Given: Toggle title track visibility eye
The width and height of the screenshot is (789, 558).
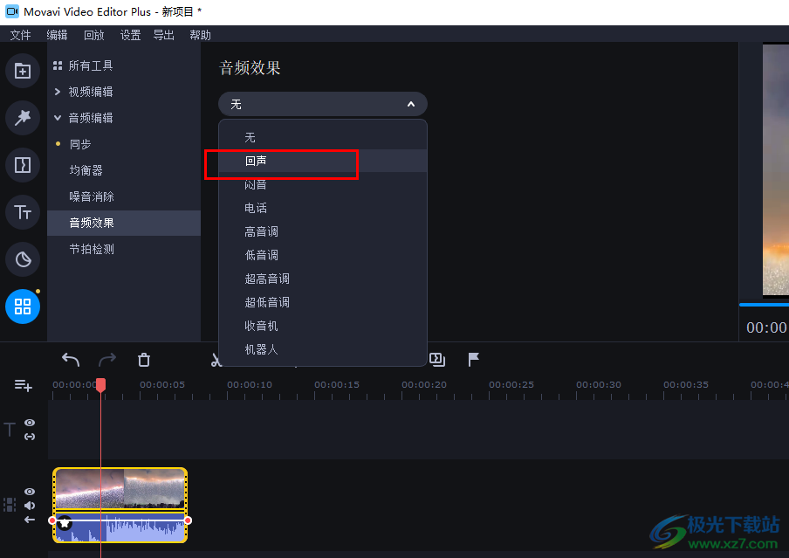Looking at the screenshot, I should pos(30,423).
